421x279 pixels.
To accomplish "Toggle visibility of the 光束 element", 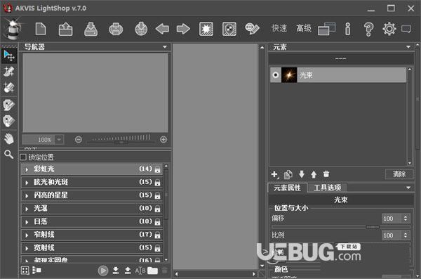I will tap(276, 74).
